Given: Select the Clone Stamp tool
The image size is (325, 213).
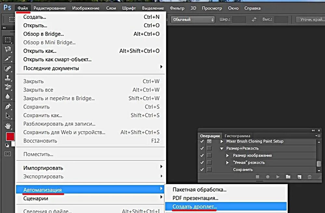Looking at the screenshot, I should tap(8, 78).
